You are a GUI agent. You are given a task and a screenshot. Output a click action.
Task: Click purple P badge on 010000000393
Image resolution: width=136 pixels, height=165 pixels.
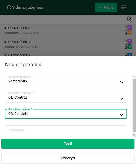130,27
